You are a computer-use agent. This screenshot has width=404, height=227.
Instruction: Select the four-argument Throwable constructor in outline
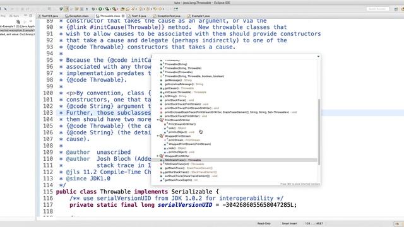(x=194, y=76)
